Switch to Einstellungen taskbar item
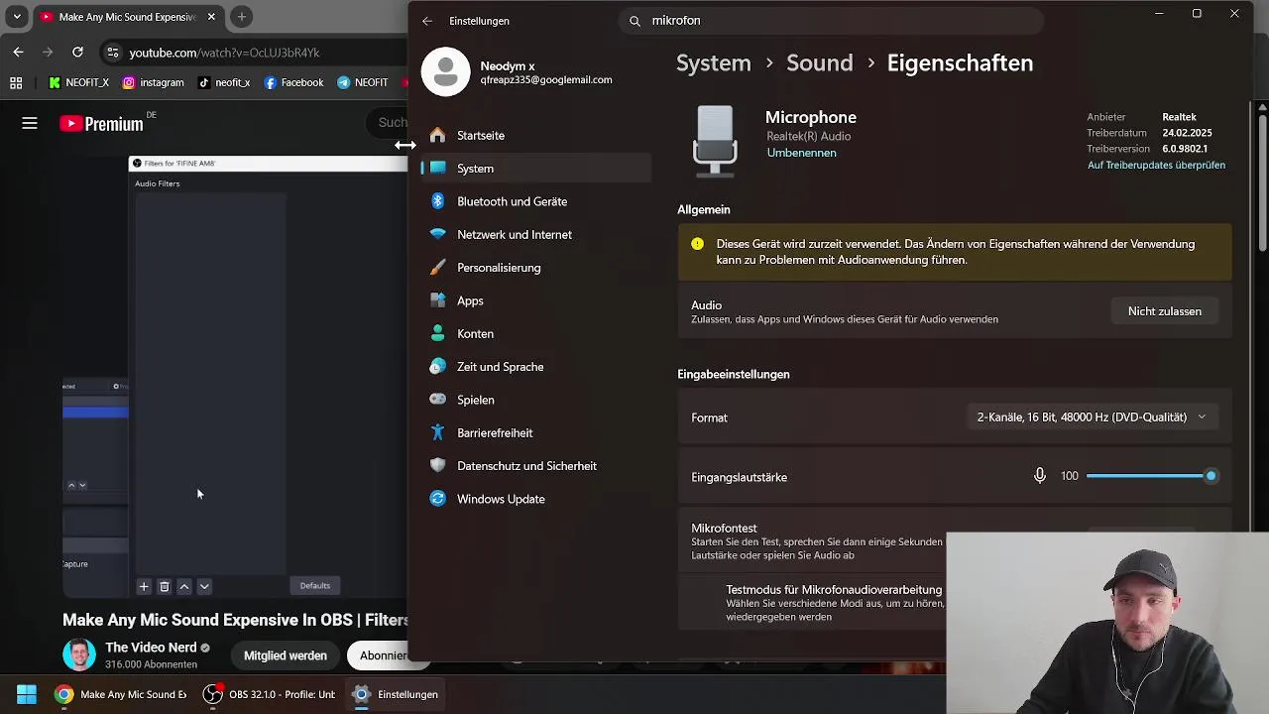 (x=397, y=694)
